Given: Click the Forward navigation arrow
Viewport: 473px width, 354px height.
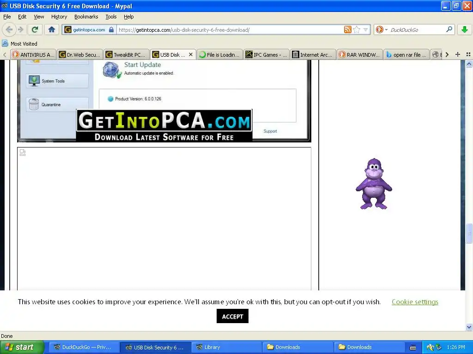Looking at the screenshot, I should pyautogui.click(x=21, y=29).
